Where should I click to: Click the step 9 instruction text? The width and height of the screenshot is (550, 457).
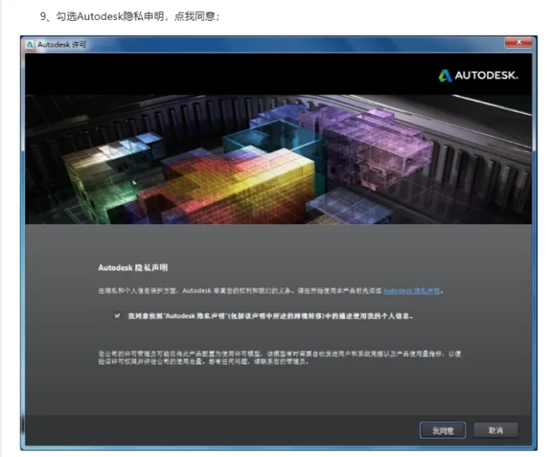[130, 16]
